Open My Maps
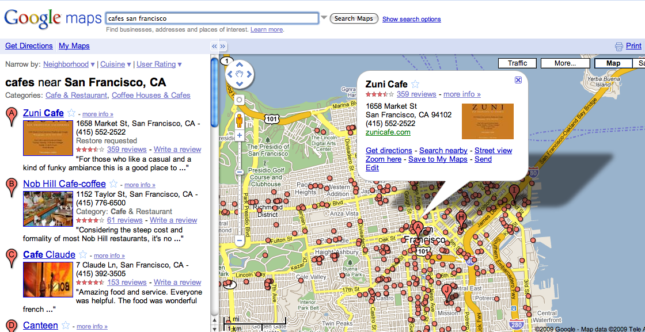 74,46
